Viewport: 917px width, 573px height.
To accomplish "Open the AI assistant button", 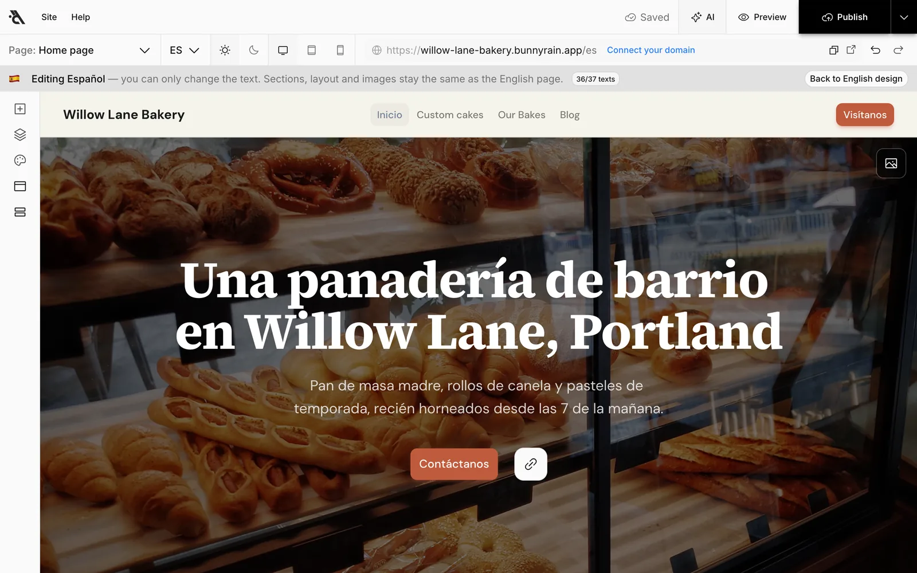I will (x=703, y=17).
